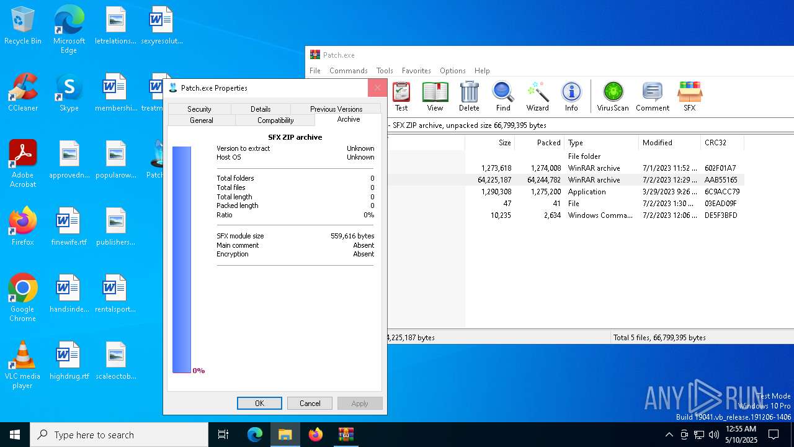
Task: Select the publishers... image file on desktop
Action: [x=115, y=227]
